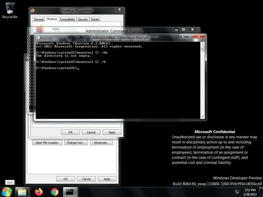263x197 pixels.
Task: Click "The directory is not empty." output
Action: [x=63, y=56]
